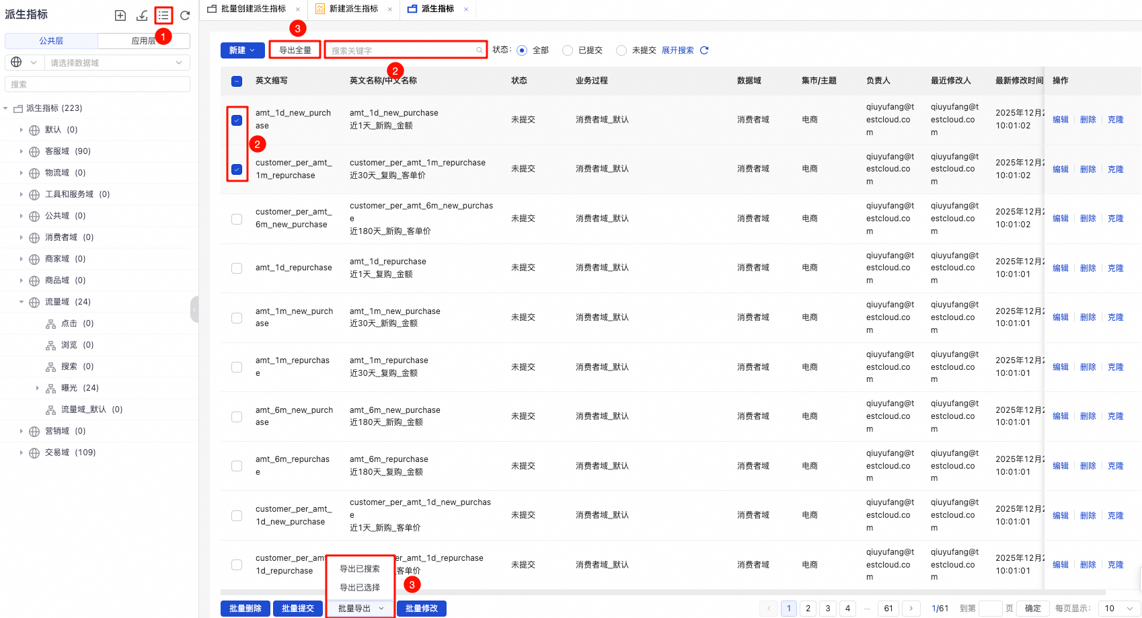Expand the 交易域 tree node
The height and width of the screenshot is (618, 1142).
(x=22, y=453)
